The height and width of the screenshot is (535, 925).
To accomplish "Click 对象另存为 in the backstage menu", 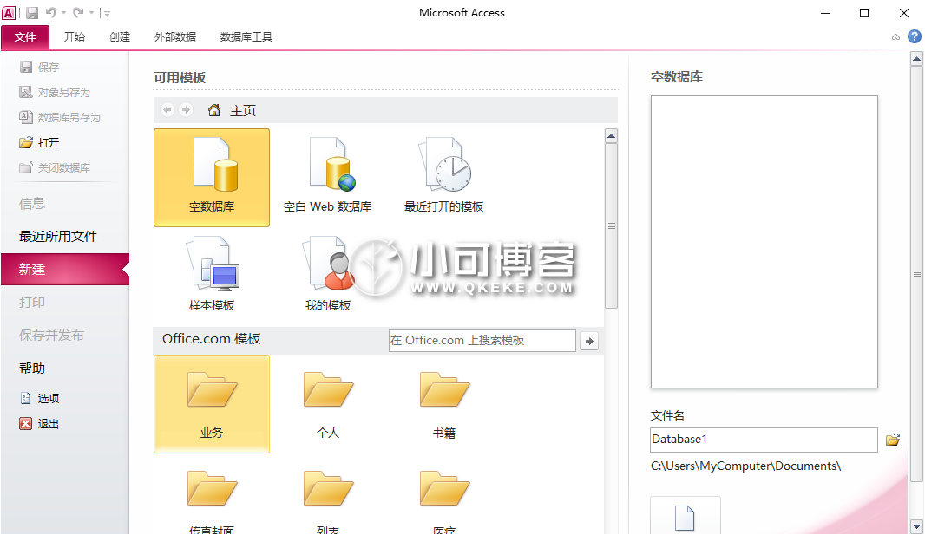I will [x=55, y=93].
